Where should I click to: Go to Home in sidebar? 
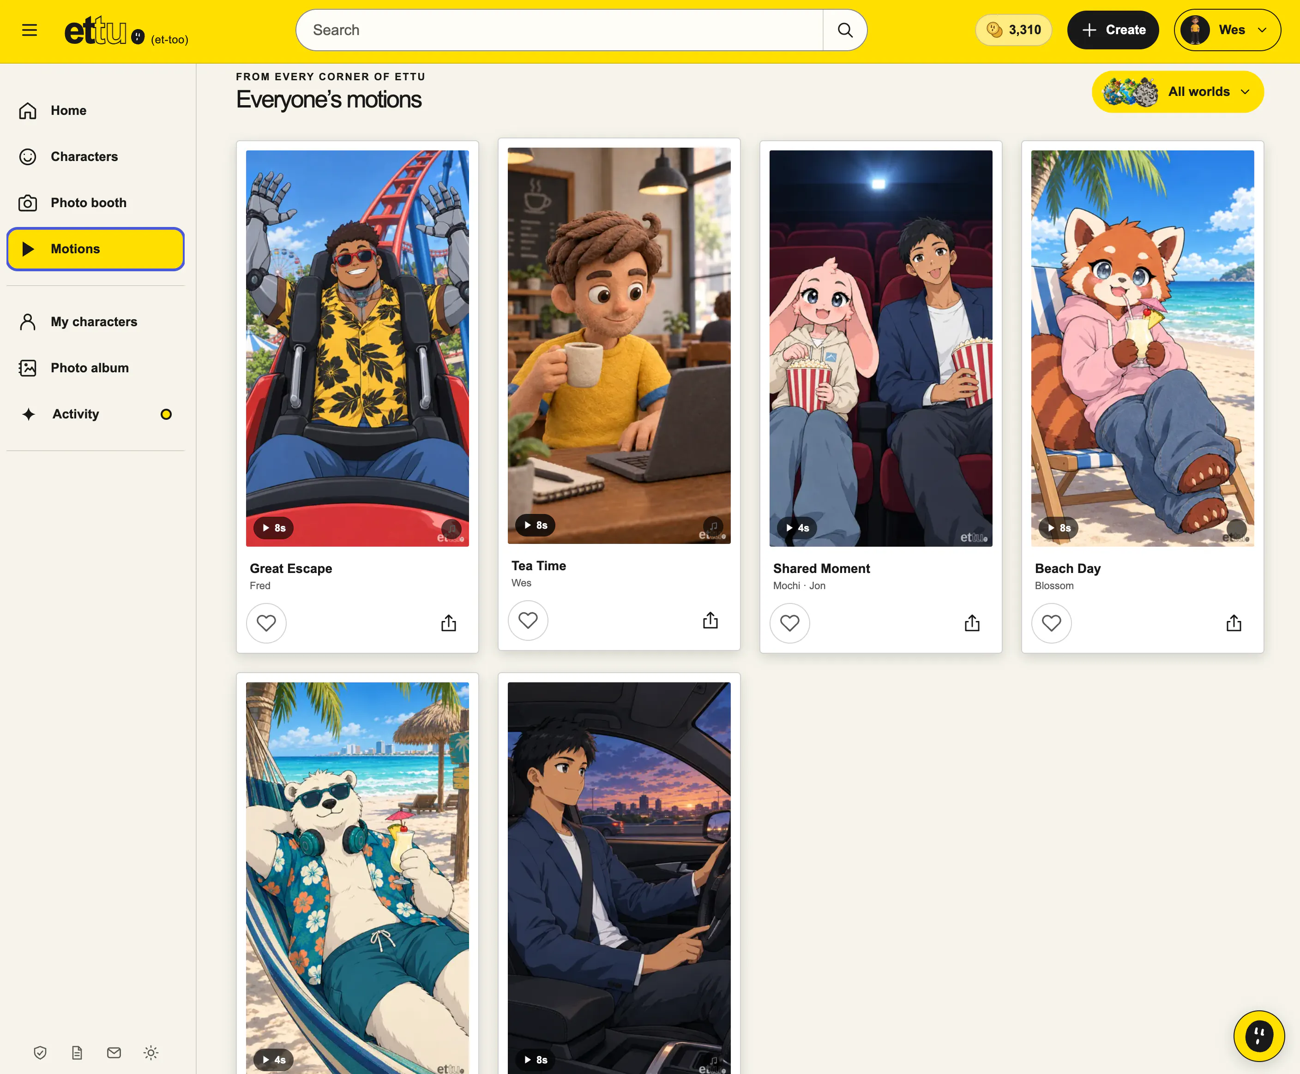[x=96, y=110]
